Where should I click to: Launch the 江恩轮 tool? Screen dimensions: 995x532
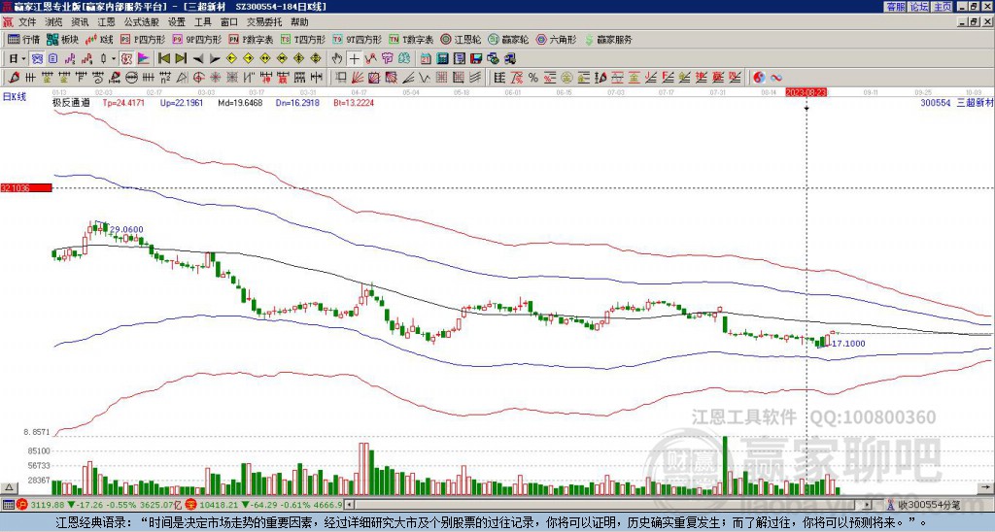(x=461, y=39)
